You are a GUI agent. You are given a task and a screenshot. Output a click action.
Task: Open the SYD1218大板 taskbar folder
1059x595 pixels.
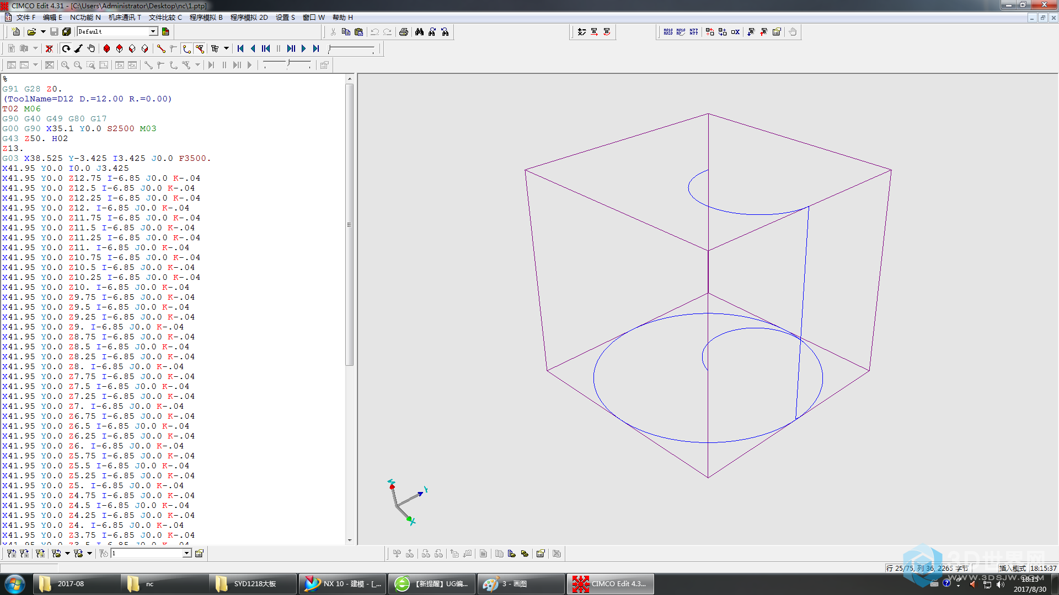pos(253,584)
